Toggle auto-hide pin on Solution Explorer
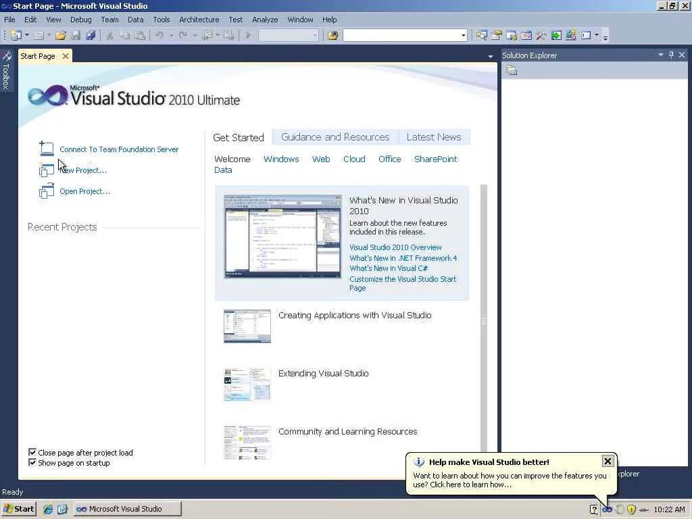Viewport: 692px width, 519px height. pos(671,55)
